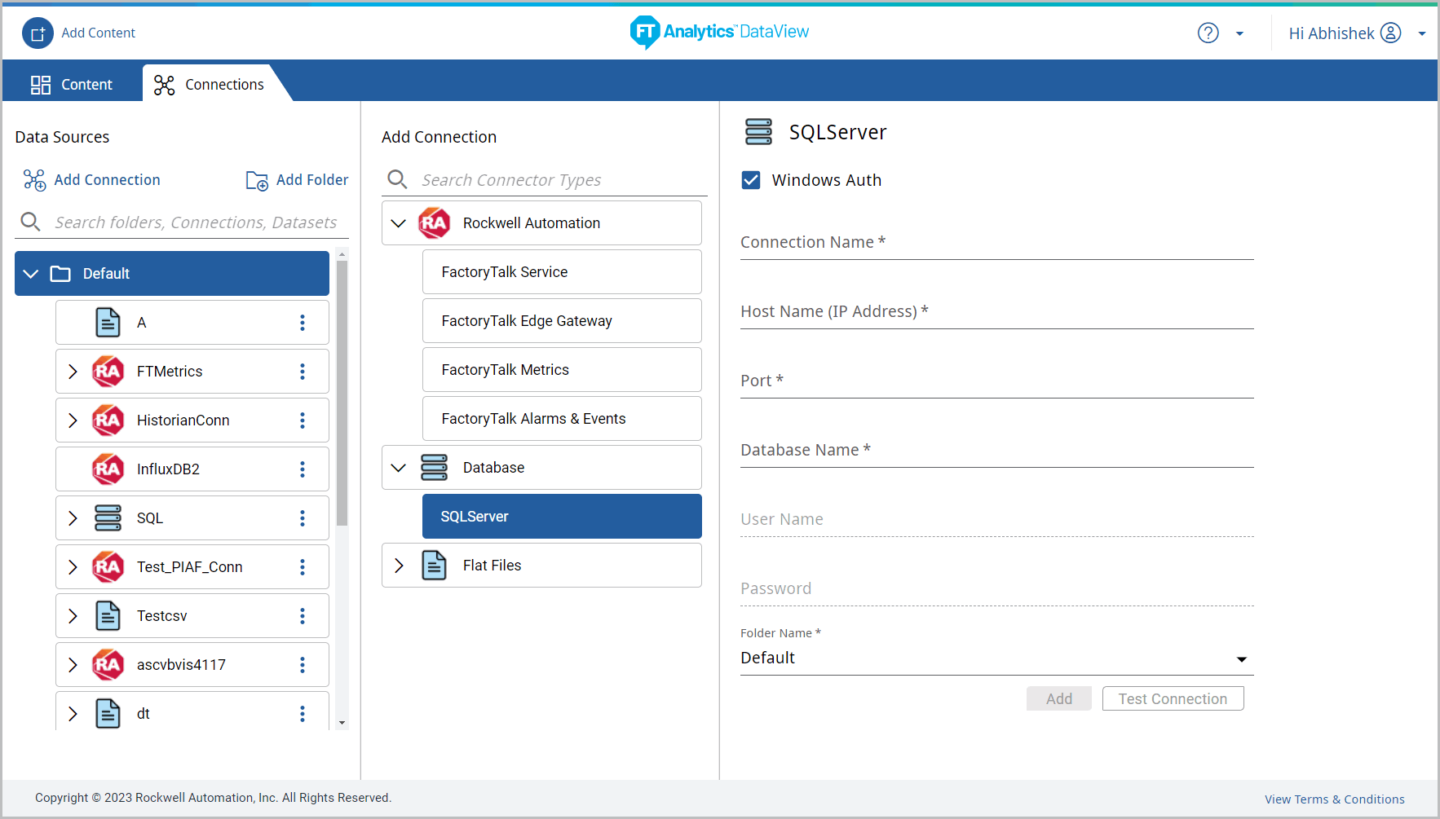Image resolution: width=1440 pixels, height=819 pixels.
Task: Uncheck the Windows Auth checkbox
Action: point(751,180)
